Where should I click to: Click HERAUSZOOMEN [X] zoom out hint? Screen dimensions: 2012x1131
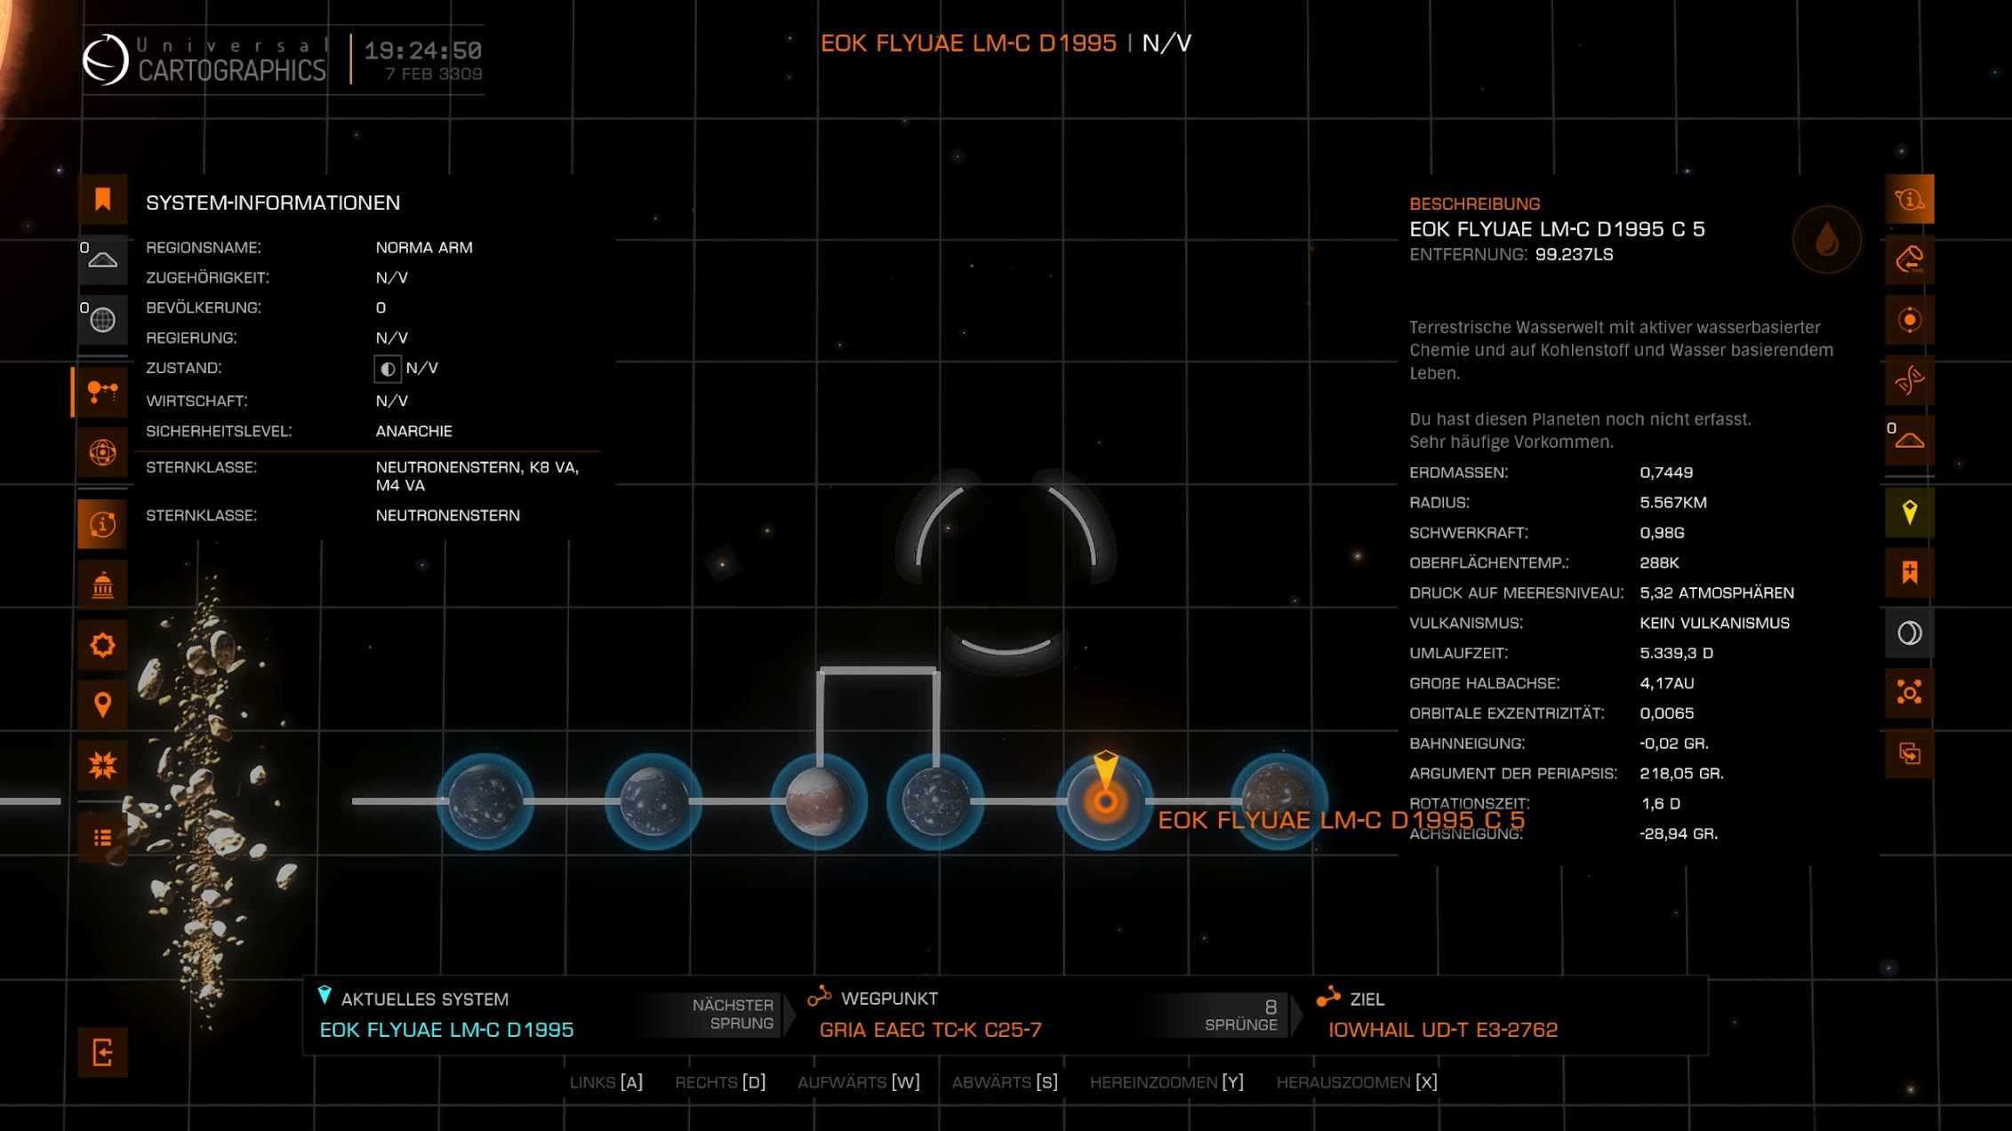(1357, 1082)
